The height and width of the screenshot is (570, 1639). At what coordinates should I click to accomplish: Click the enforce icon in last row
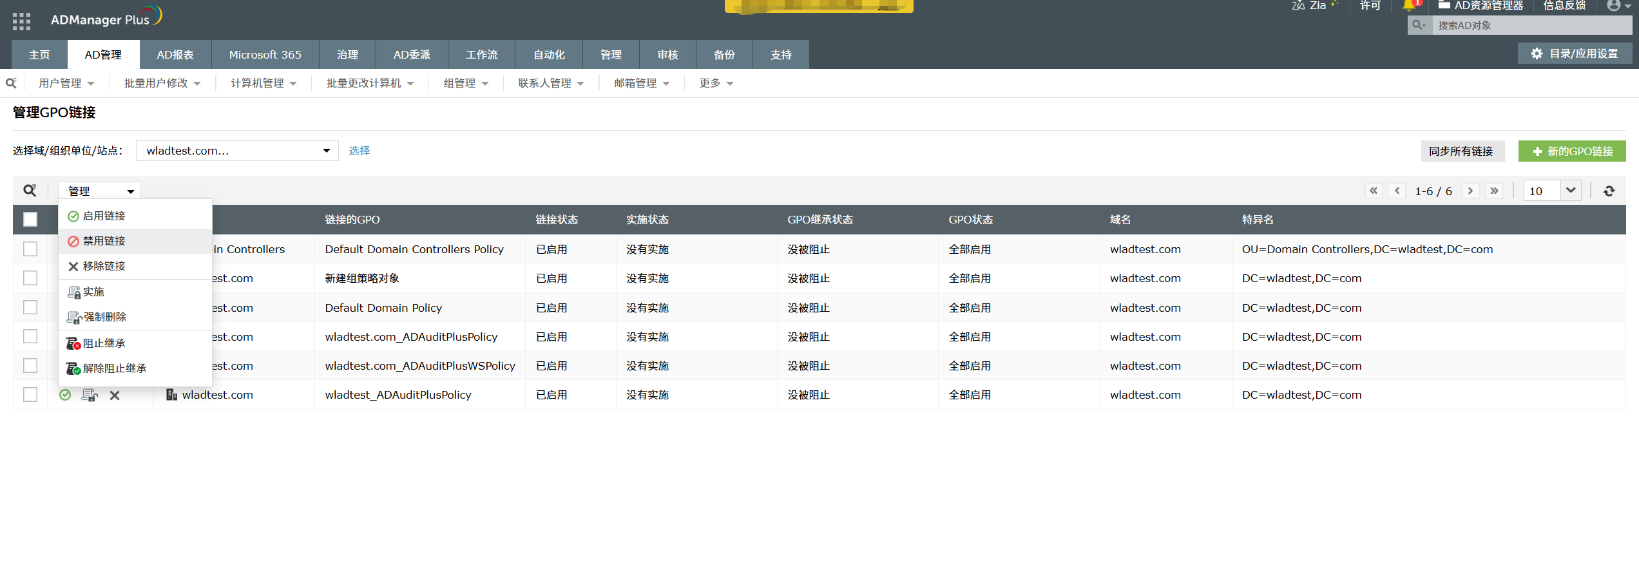point(90,395)
